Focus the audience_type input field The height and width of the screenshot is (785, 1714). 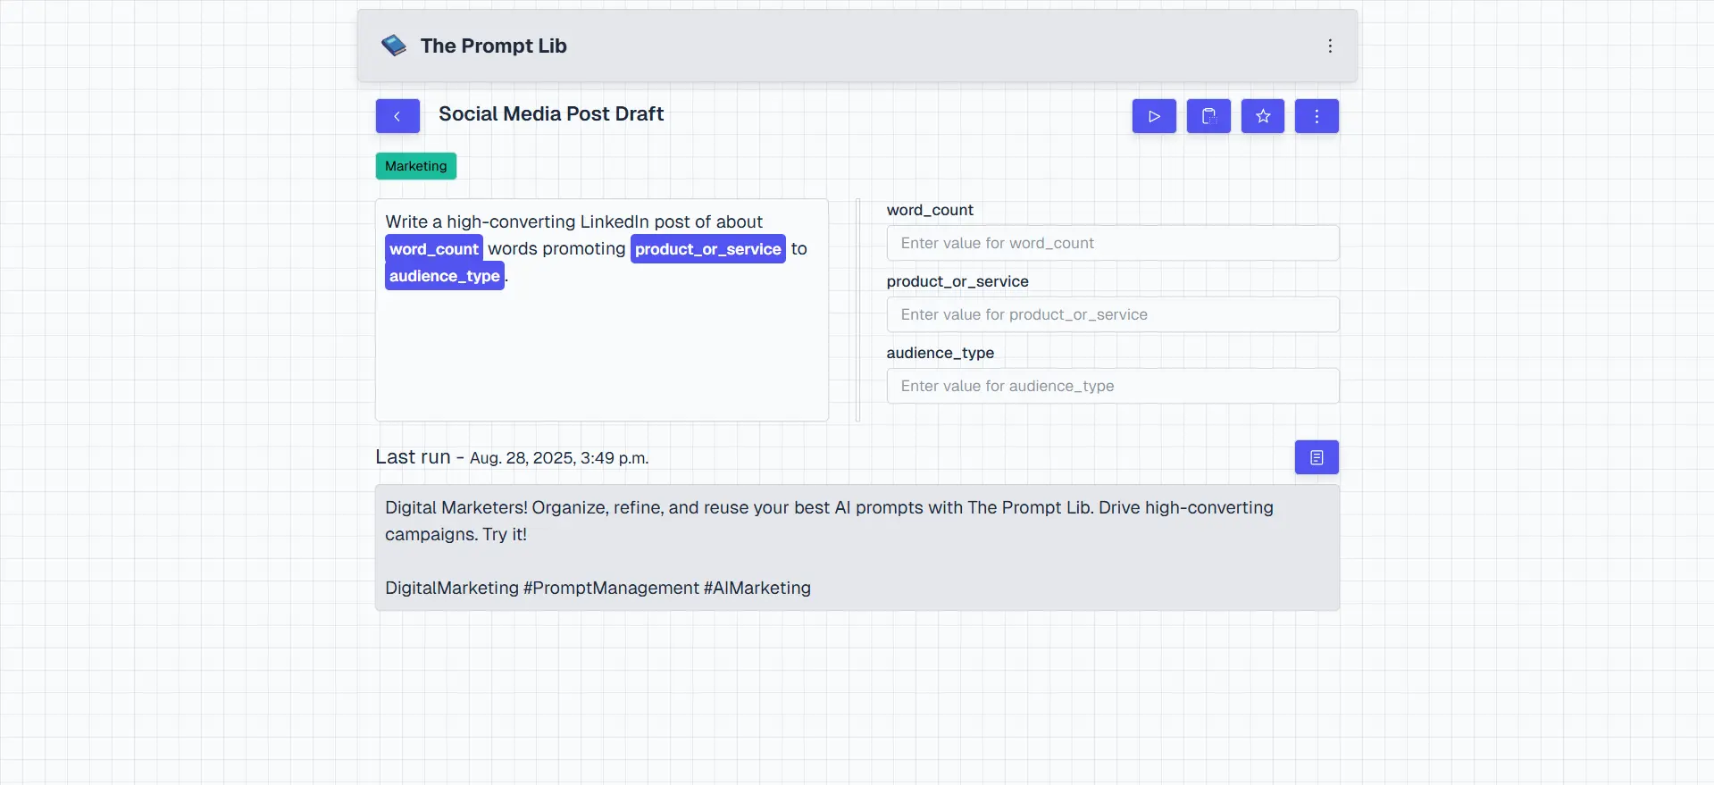1113,386
